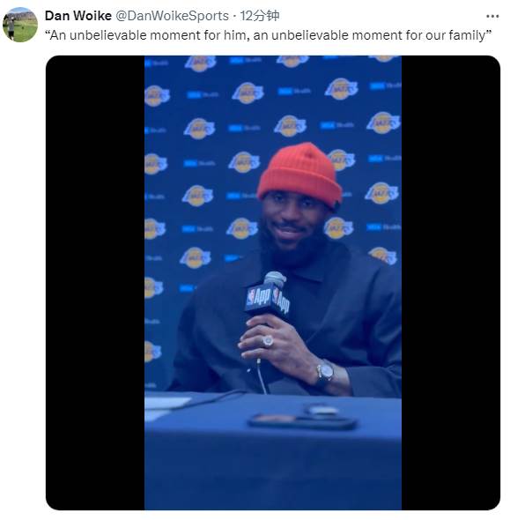Viewport: 510px width, 520px height.
Task: Click the wristwatch in the video frame
Action: [x=325, y=373]
